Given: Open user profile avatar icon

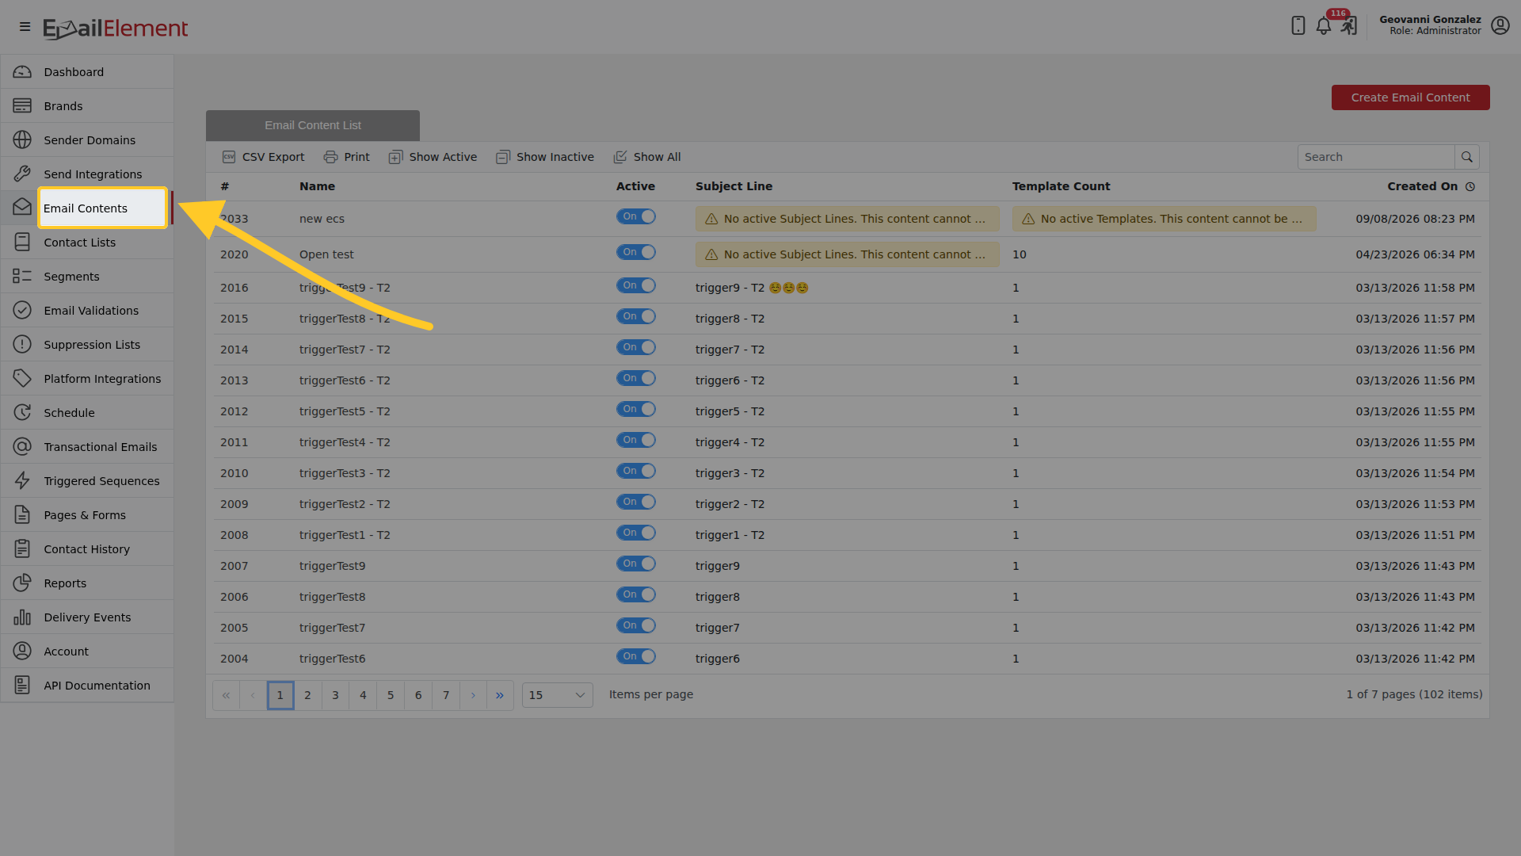Looking at the screenshot, I should point(1500,25).
